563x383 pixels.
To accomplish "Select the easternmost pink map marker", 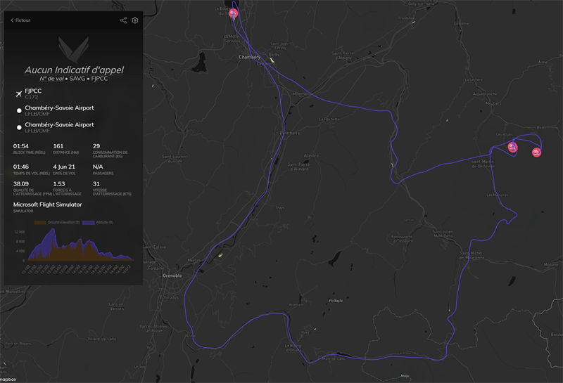I will (x=536, y=152).
